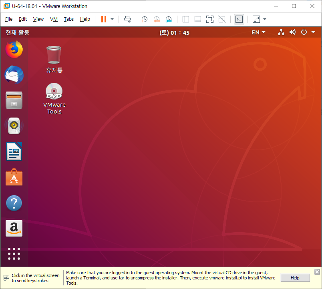
Task: Open the snapshot manager
Action: [x=169, y=19]
